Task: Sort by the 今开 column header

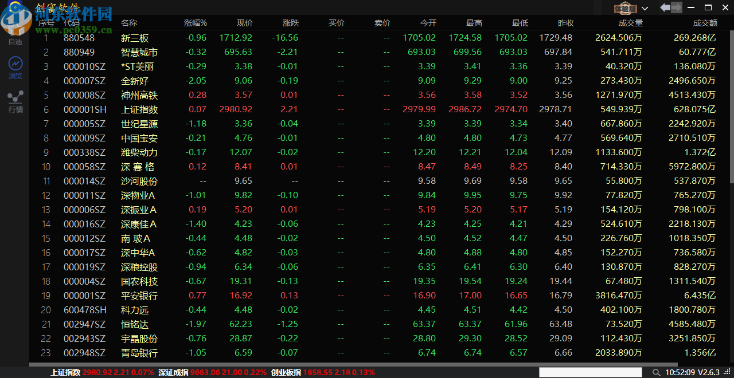Action: click(x=428, y=23)
